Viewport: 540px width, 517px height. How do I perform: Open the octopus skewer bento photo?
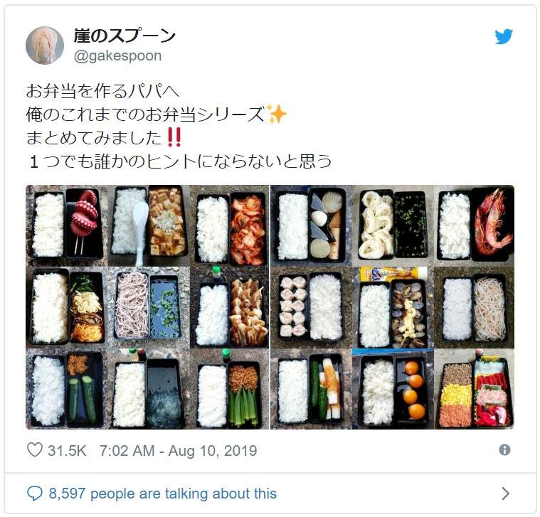pyautogui.click(x=67, y=226)
